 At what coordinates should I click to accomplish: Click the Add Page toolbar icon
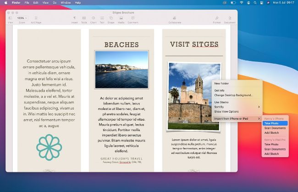(x=35, y=18)
